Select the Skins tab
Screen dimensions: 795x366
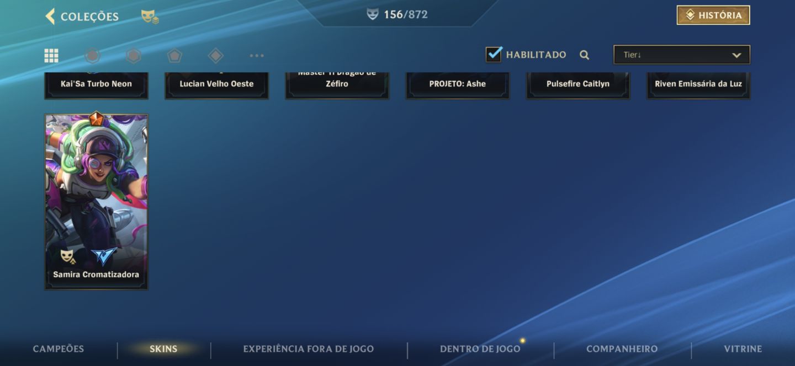[x=163, y=349]
